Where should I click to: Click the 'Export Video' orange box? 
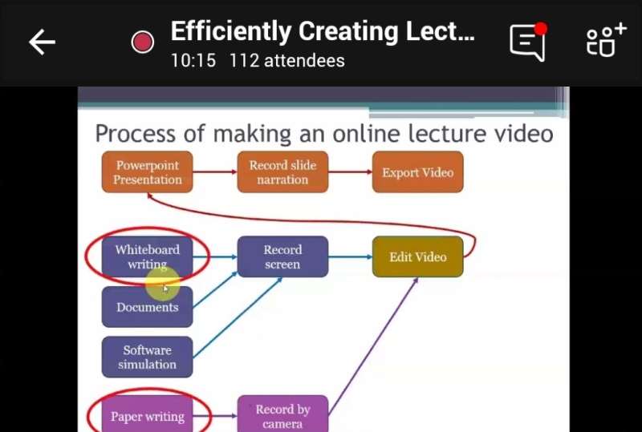(417, 172)
